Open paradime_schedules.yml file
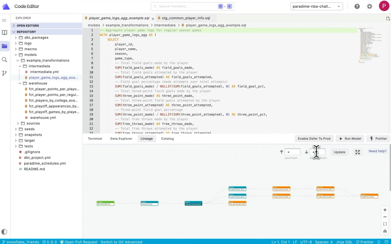 pos(45,163)
